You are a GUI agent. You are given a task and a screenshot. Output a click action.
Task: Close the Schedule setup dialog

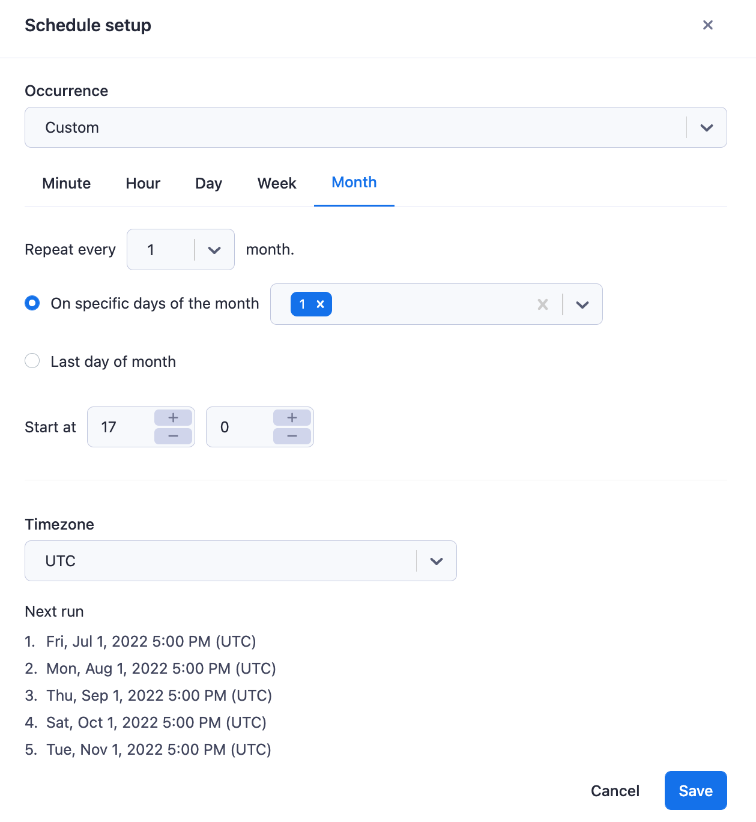click(707, 25)
